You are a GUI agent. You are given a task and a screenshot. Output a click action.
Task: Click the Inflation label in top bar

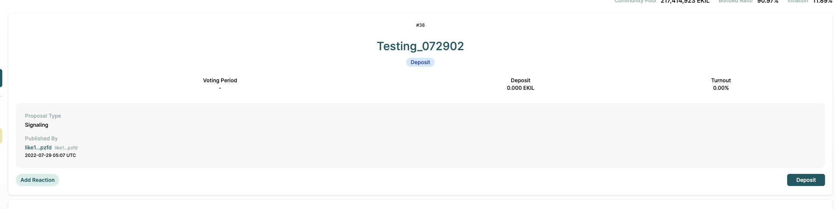[797, 2]
